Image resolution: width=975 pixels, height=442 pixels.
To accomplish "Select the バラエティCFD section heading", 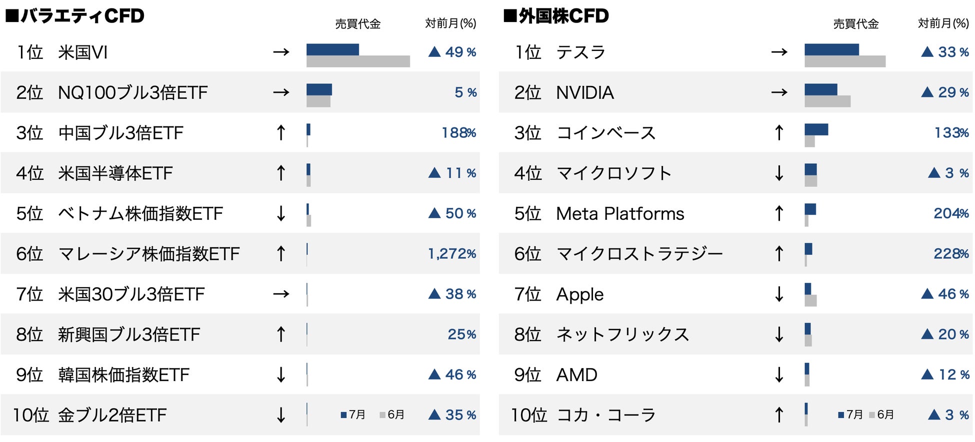I will point(75,16).
